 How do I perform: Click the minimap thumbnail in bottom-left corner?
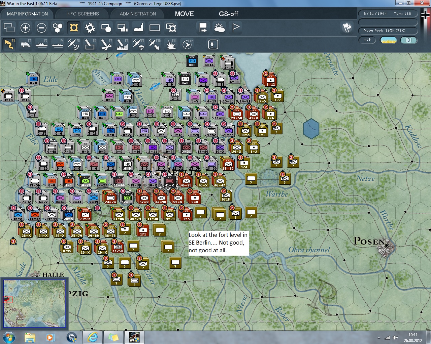click(34, 303)
